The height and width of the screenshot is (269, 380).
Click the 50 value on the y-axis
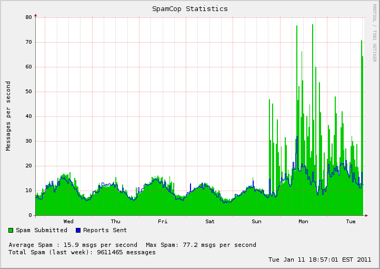click(28, 92)
